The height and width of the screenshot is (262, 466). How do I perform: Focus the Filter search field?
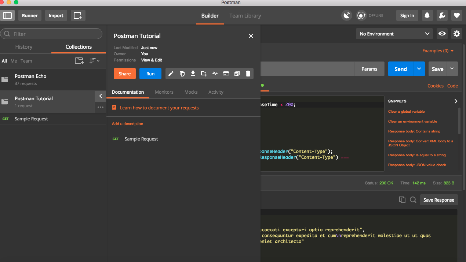[51, 34]
